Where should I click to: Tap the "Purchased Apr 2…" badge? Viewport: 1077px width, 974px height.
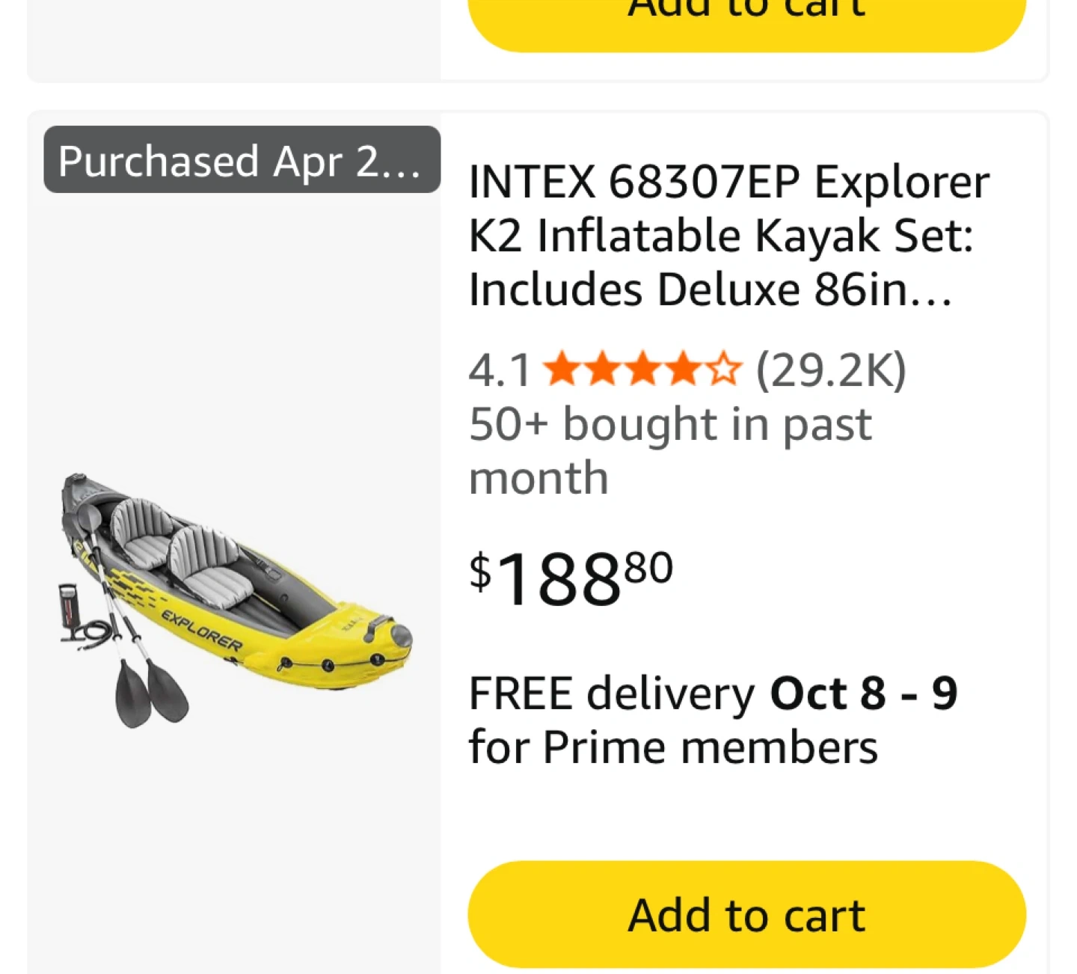241,160
